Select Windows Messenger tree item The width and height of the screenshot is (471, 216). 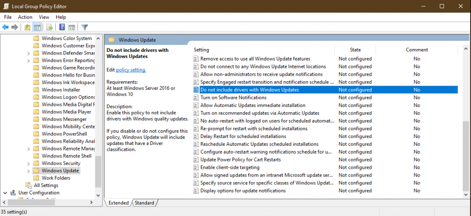click(64, 119)
